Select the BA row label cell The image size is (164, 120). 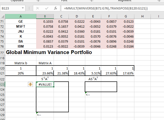click(21, 42)
